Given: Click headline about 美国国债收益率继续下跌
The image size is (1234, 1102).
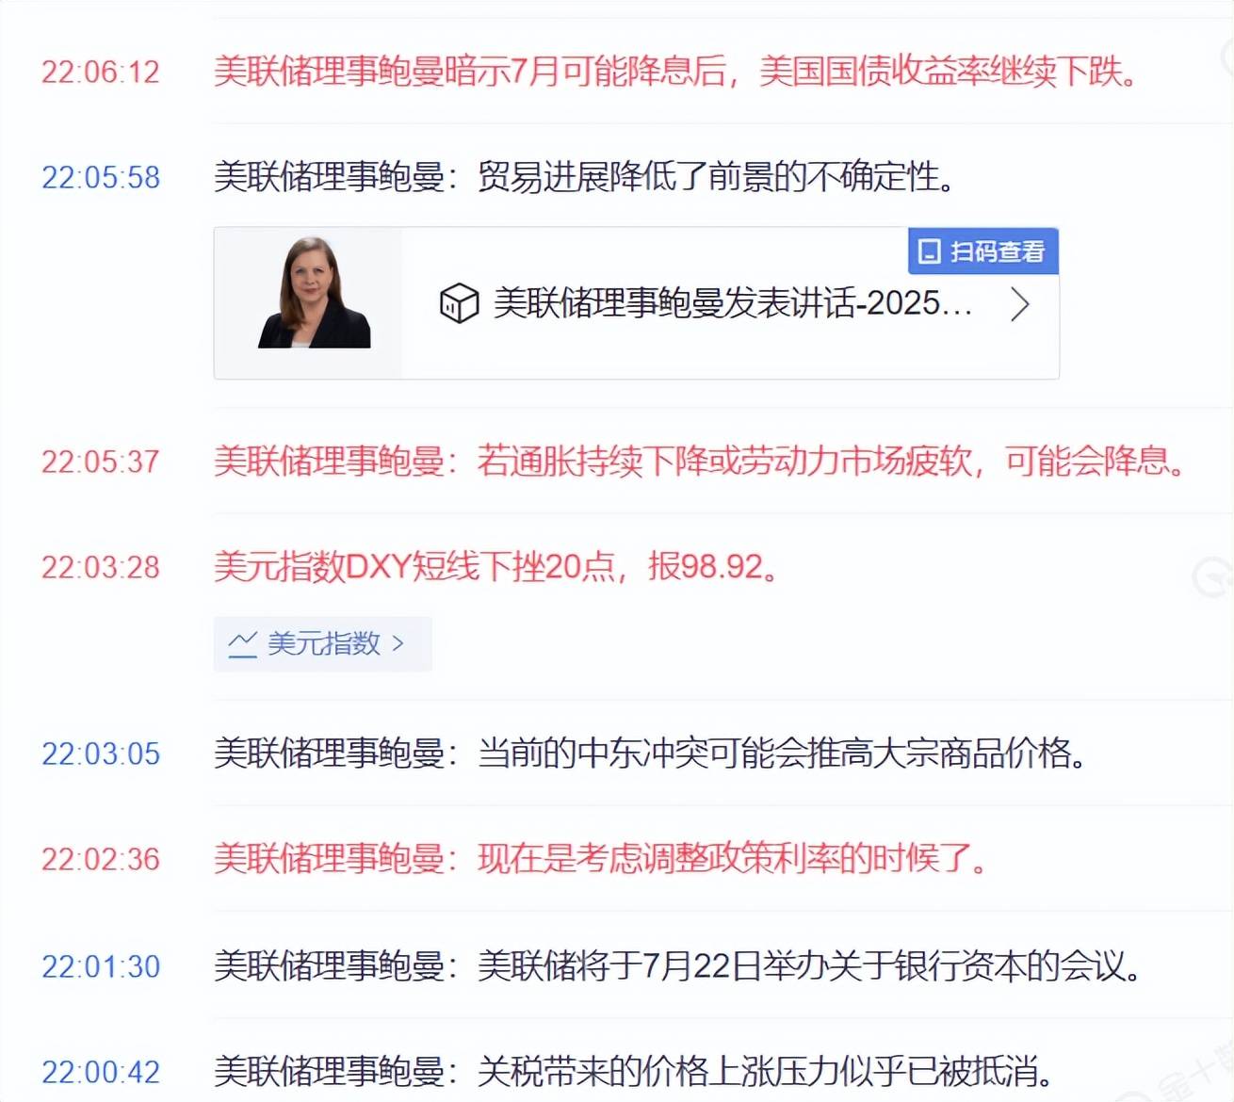Looking at the screenshot, I should click(x=675, y=72).
